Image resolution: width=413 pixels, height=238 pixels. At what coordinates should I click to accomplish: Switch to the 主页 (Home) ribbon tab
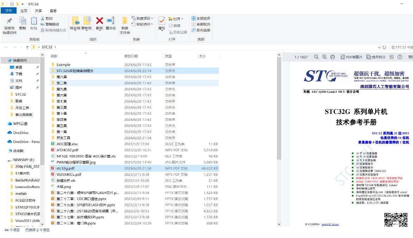[24, 11]
